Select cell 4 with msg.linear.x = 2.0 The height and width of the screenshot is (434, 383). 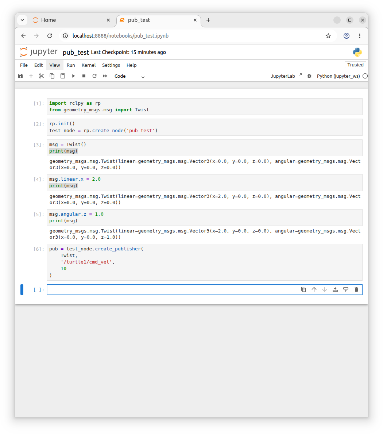tap(204, 183)
